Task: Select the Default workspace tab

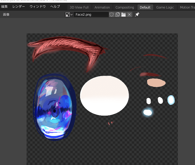Action: pyautogui.click(x=145, y=7)
